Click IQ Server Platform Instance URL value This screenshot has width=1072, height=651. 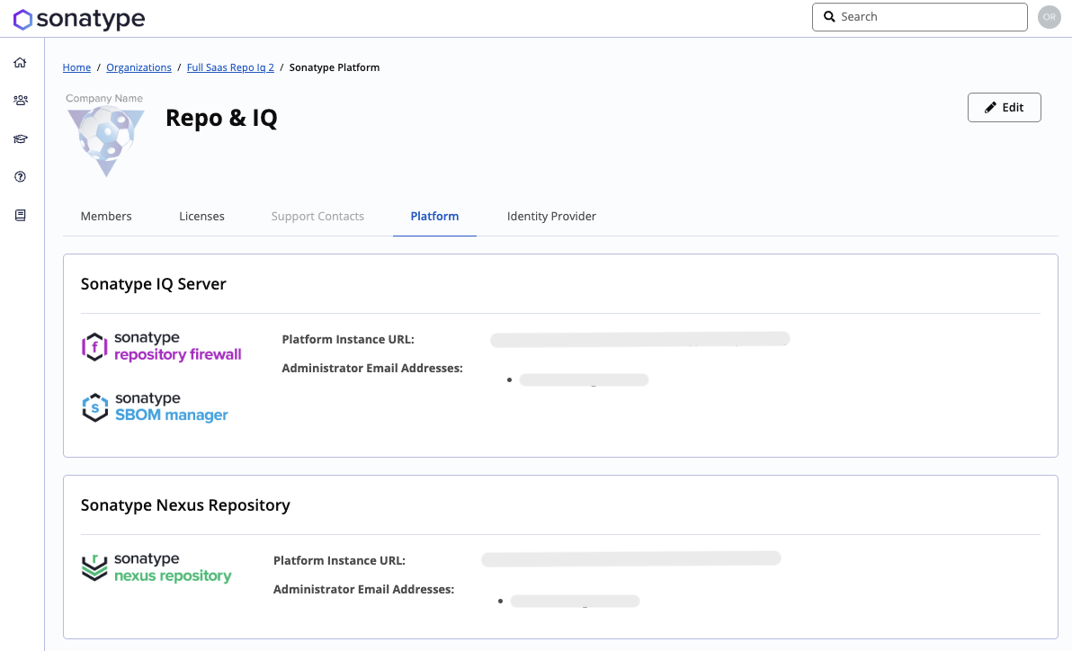pos(640,339)
